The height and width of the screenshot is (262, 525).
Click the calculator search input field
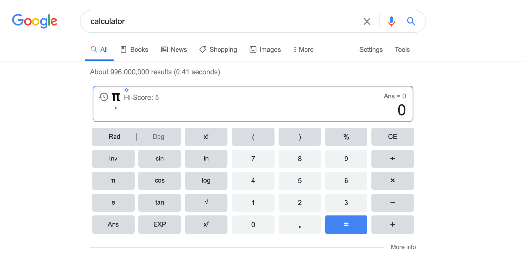pyautogui.click(x=223, y=22)
